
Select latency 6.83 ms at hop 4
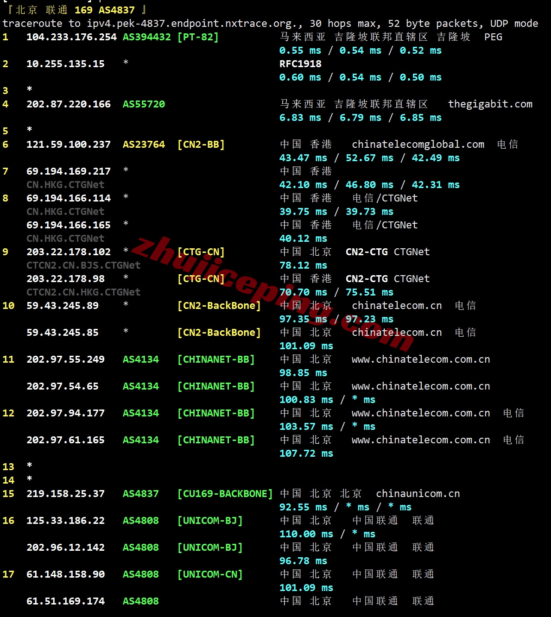point(300,118)
